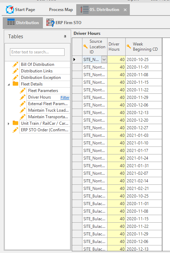Click the tables search text field
This screenshot has height=253, width=170.
click(37, 52)
